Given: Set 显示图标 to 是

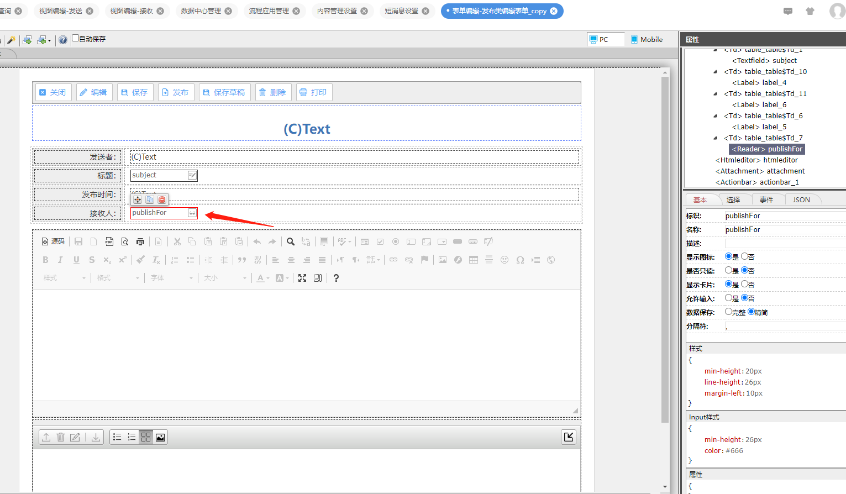Looking at the screenshot, I should coord(728,256).
